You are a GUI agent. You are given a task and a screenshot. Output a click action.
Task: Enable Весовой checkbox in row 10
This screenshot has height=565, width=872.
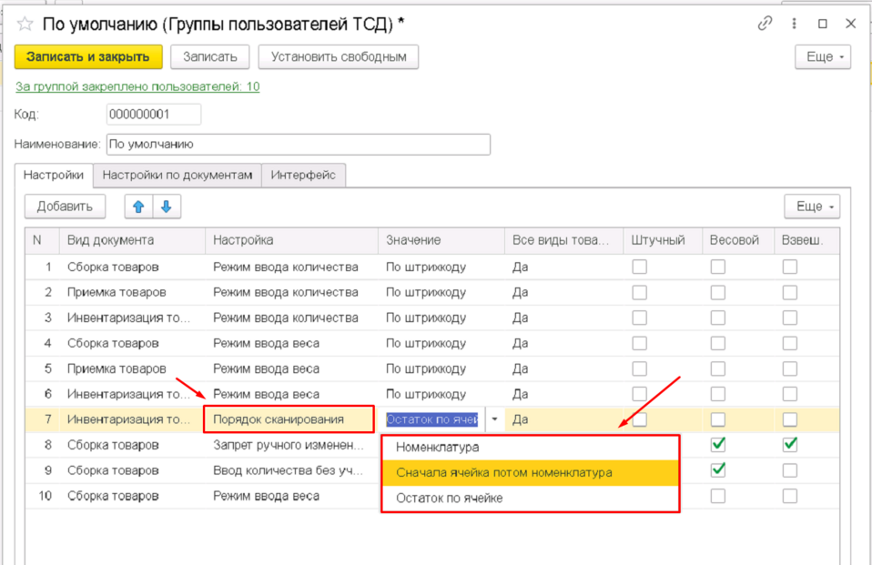pos(718,496)
